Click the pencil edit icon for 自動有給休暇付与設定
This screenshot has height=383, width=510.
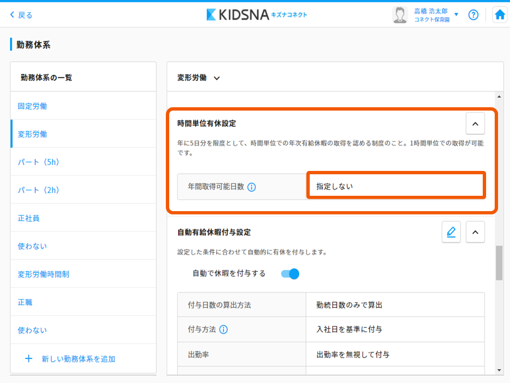451,232
